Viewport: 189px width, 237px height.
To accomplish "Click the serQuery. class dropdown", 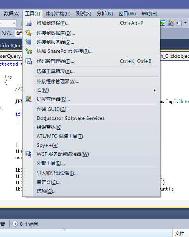I will pyautogui.click(x=11, y=56).
